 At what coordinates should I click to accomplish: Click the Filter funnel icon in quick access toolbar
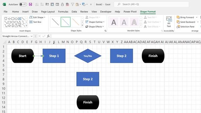[73, 4]
